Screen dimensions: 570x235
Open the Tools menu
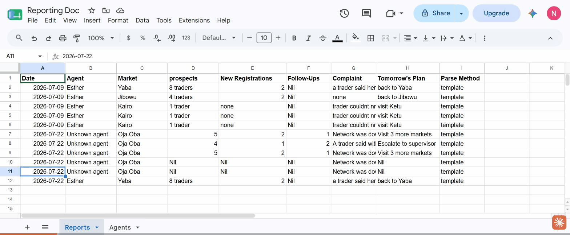[x=164, y=20]
